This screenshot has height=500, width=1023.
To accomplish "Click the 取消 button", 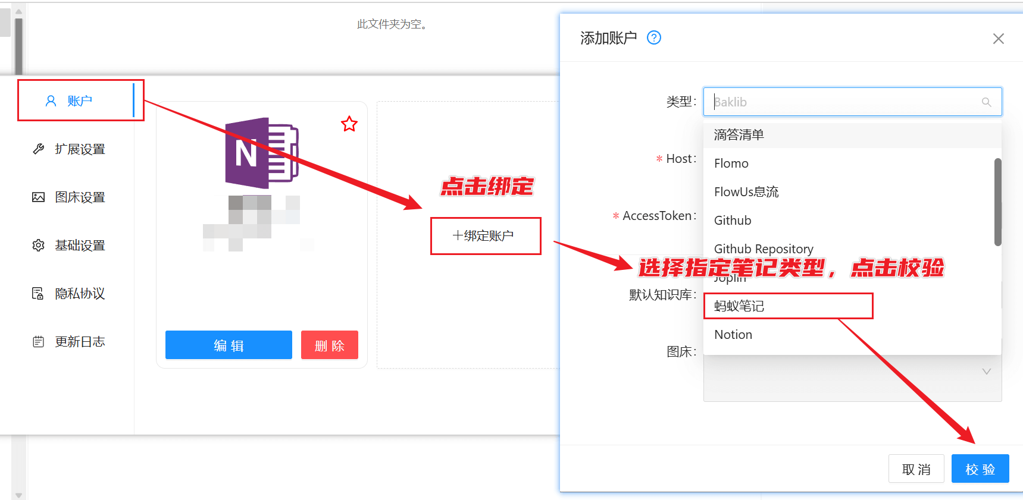I will tap(916, 469).
